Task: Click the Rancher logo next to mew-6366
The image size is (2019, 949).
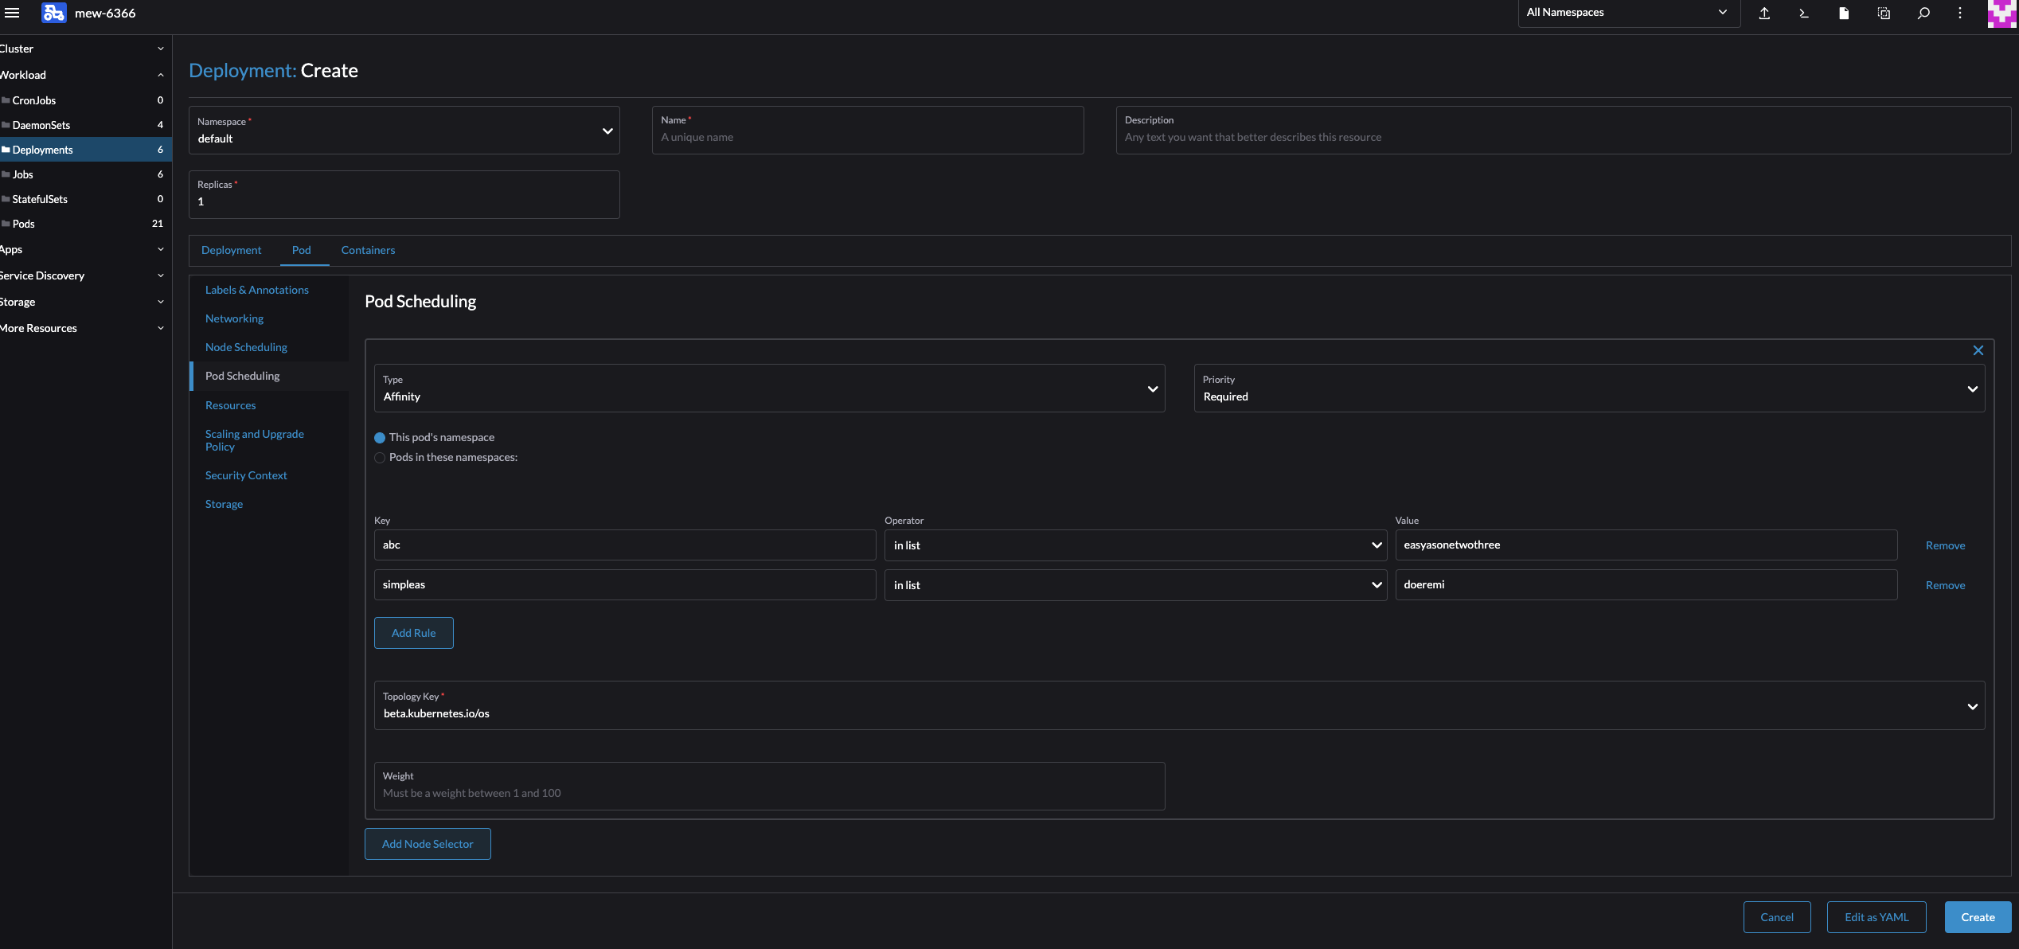Action: tap(53, 13)
